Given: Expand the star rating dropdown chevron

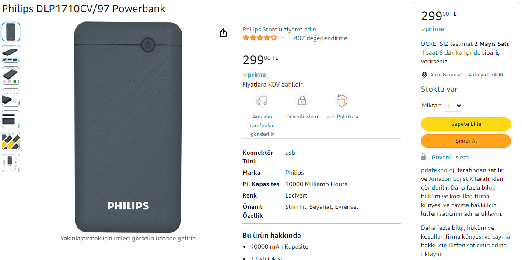Looking at the screenshot, I should 283,38.
